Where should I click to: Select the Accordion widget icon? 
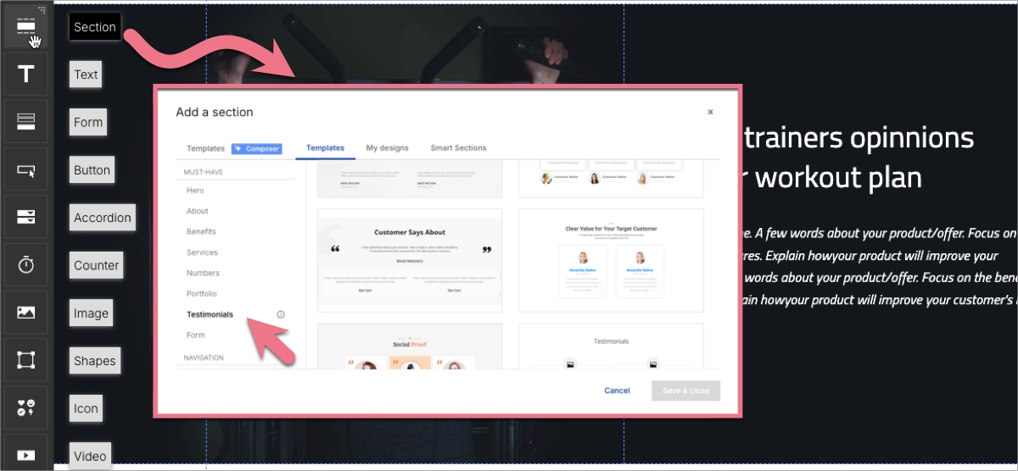click(25, 218)
